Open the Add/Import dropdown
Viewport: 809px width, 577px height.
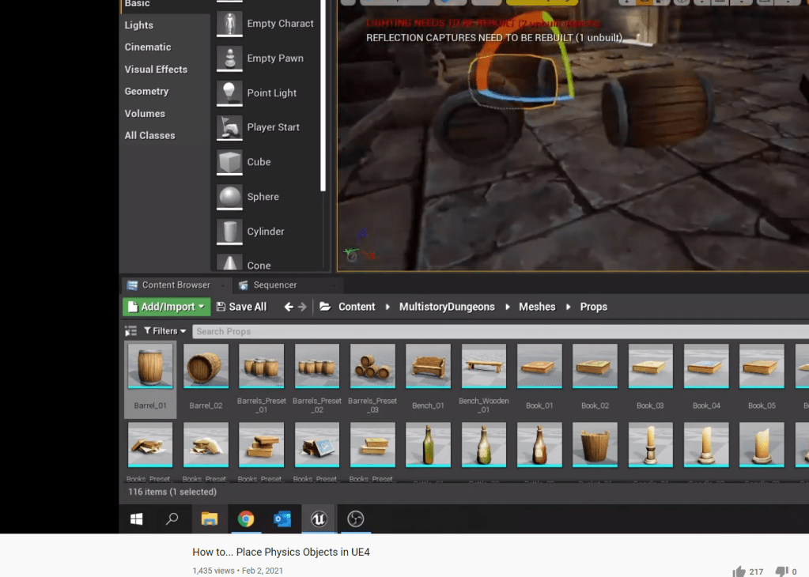[166, 307]
